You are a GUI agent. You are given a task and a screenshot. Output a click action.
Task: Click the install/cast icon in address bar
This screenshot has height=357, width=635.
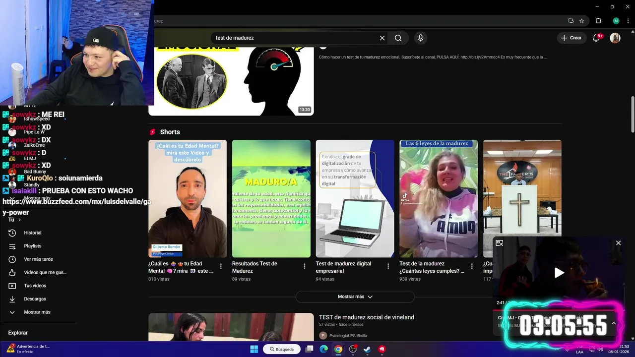click(571, 21)
